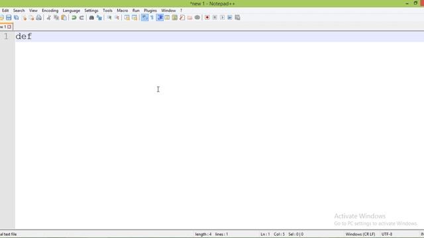The image size is (424, 238).
Task: Toggle Show All Characters pilcrow icon
Action: click(152, 18)
